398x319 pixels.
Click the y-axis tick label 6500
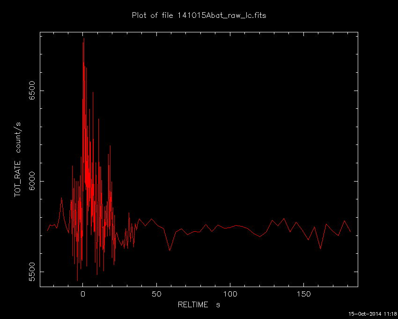pyautogui.click(x=32, y=91)
